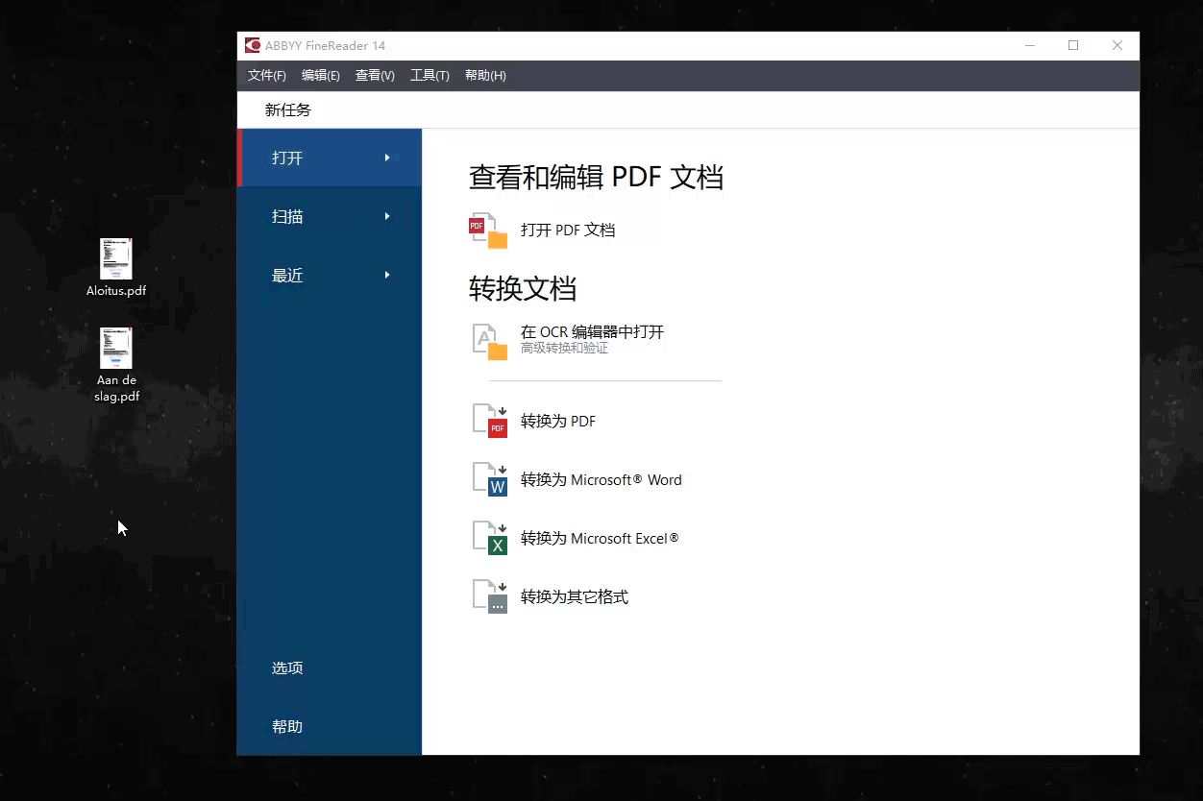Expand the 最近 sidebar arrow
1203x801 pixels.
[387, 275]
